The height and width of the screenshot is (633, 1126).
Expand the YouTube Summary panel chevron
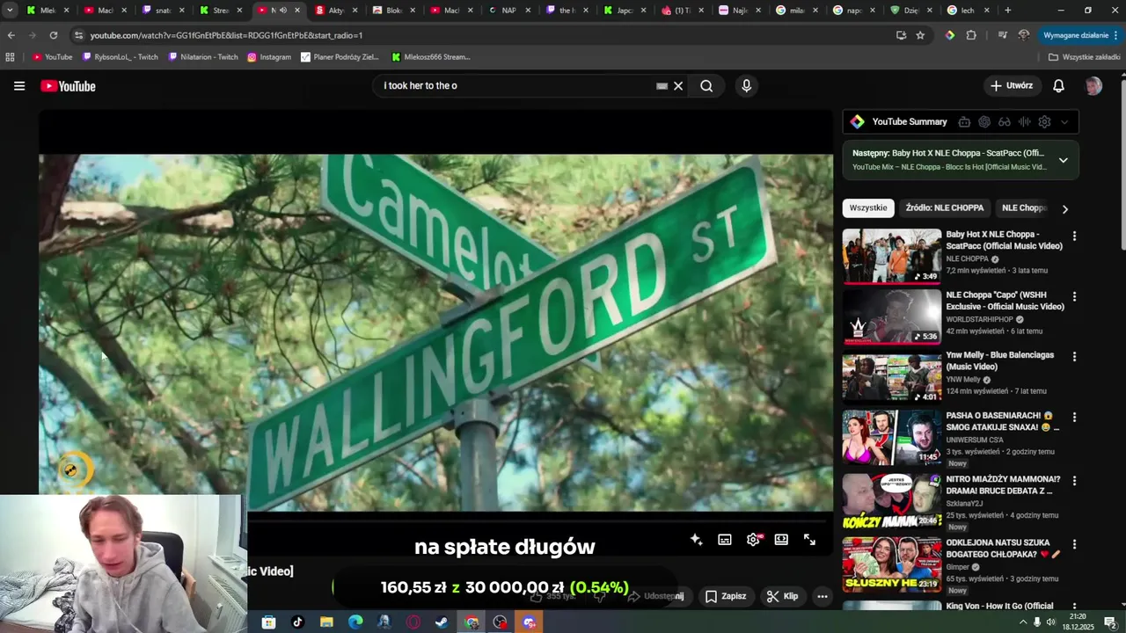[x=1064, y=122]
